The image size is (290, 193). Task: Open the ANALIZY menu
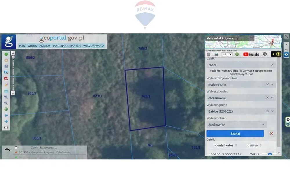[x=45, y=46]
